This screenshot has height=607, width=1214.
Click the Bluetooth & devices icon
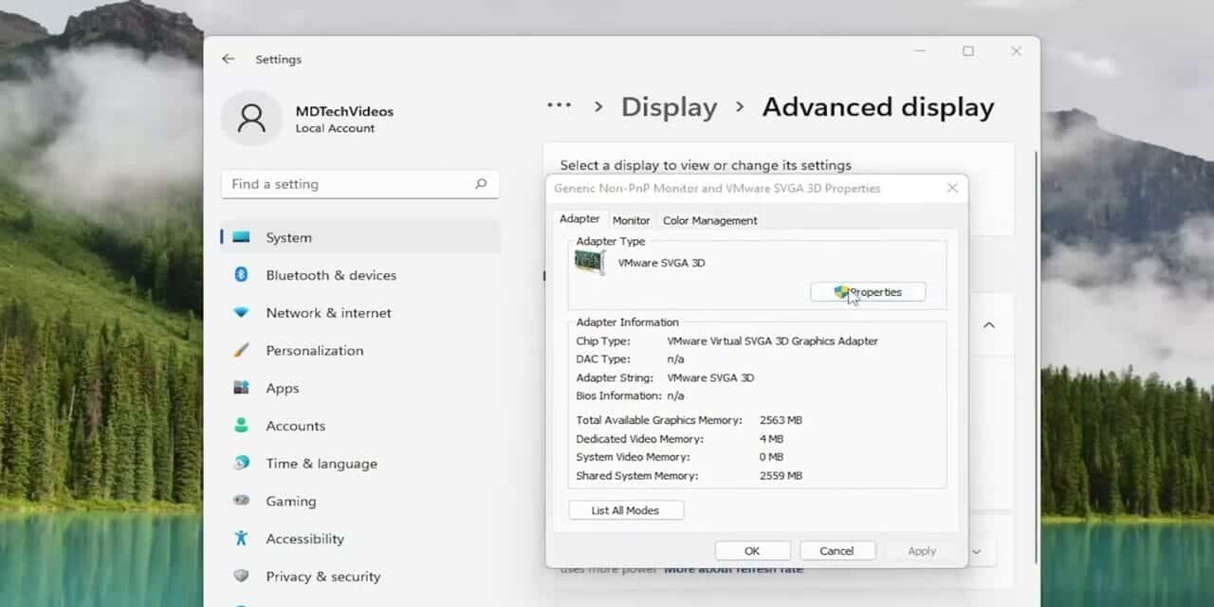241,275
